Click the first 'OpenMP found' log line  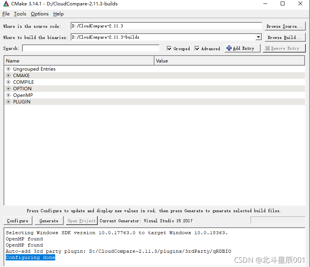(24, 239)
